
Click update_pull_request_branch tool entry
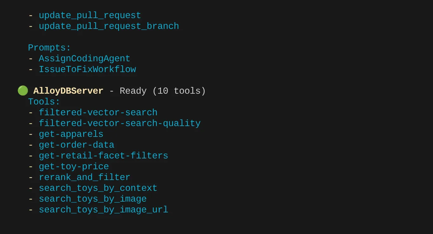(x=109, y=26)
